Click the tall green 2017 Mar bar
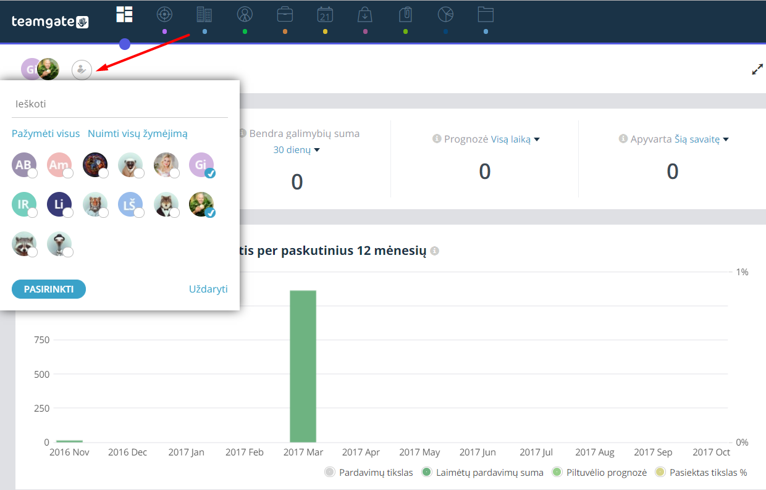This screenshot has height=490, width=766. coord(303,366)
